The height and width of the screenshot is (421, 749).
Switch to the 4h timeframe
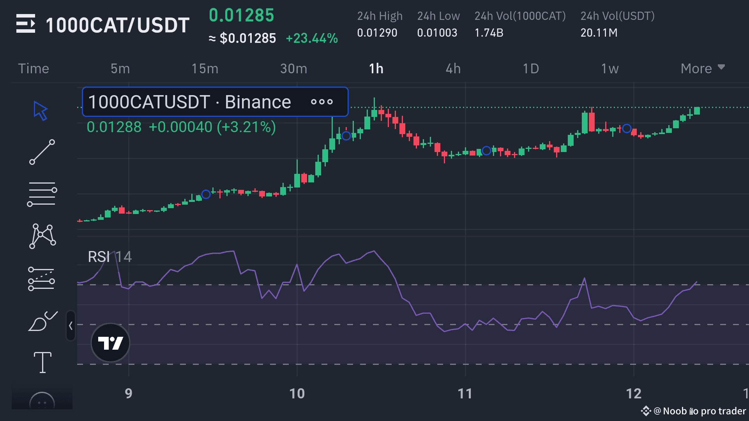(453, 69)
